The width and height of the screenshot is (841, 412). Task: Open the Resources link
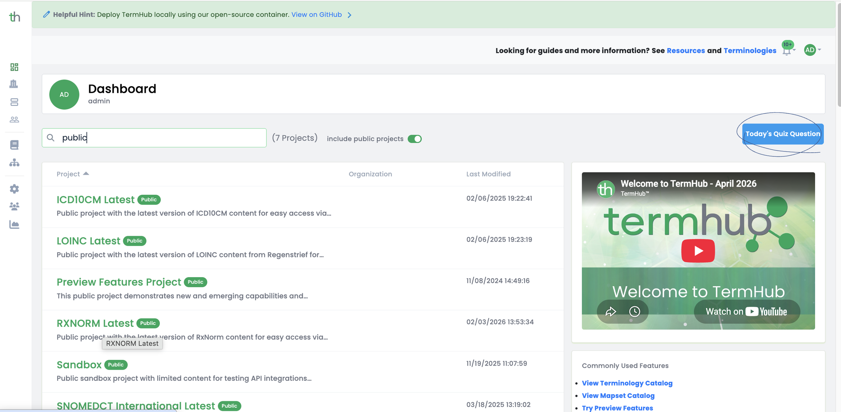(x=686, y=50)
